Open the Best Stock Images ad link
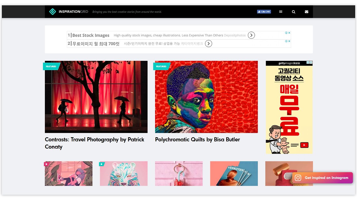Viewport: 357px width, 200px height. pos(91,35)
